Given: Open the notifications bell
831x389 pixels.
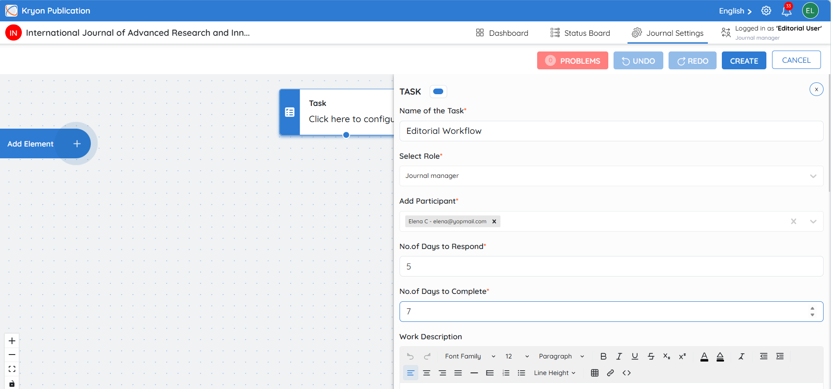Looking at the screenshot, I should [787, 11].
